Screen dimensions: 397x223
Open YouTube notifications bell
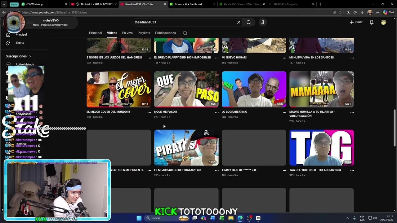(371, 22)
